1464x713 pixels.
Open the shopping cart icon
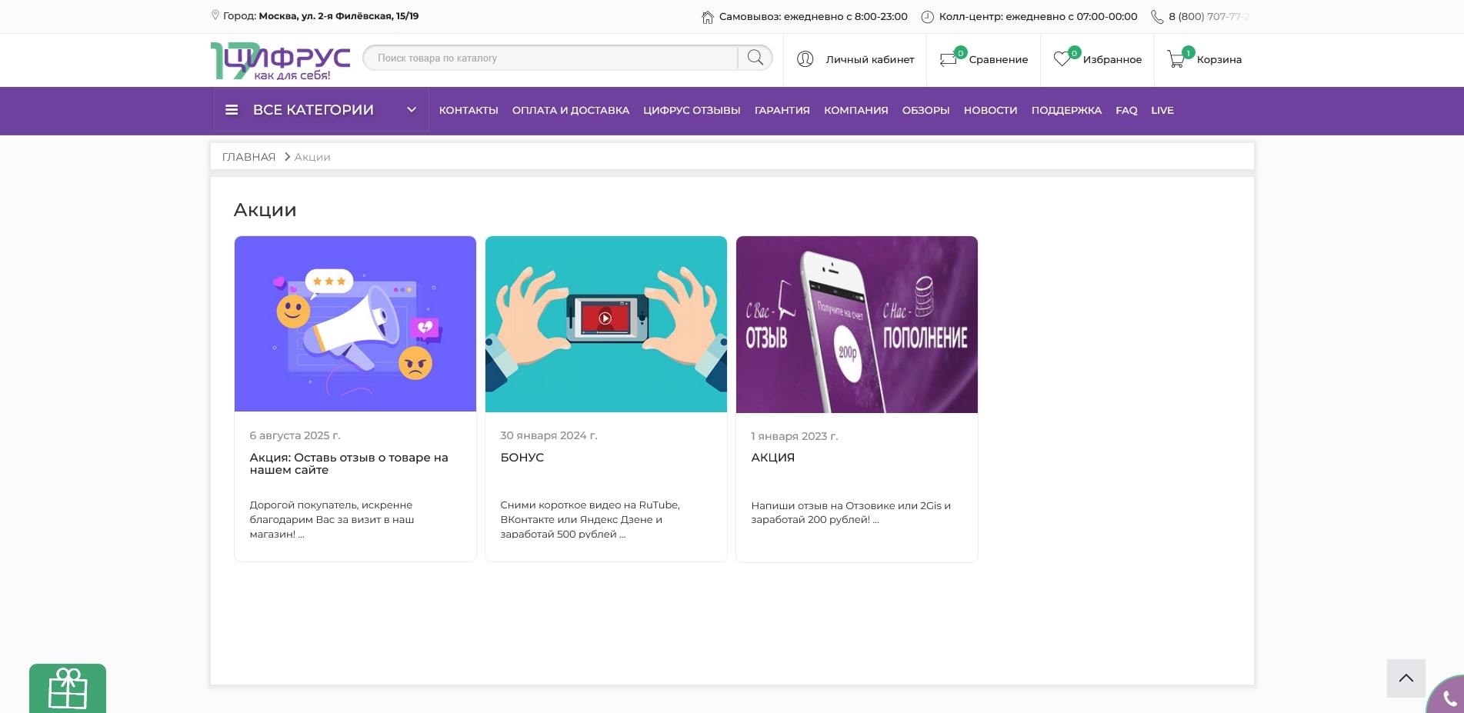tap(1176, 59)
